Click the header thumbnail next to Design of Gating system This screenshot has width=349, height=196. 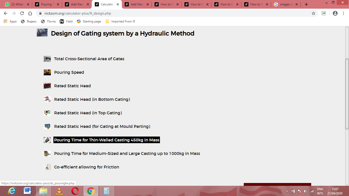pyautogui.click(x=42, y=33)
